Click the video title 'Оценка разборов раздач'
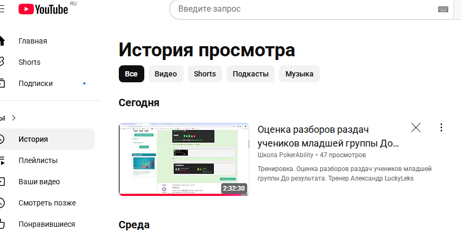This screenshot has height=240, width=461. click(328, 136)
